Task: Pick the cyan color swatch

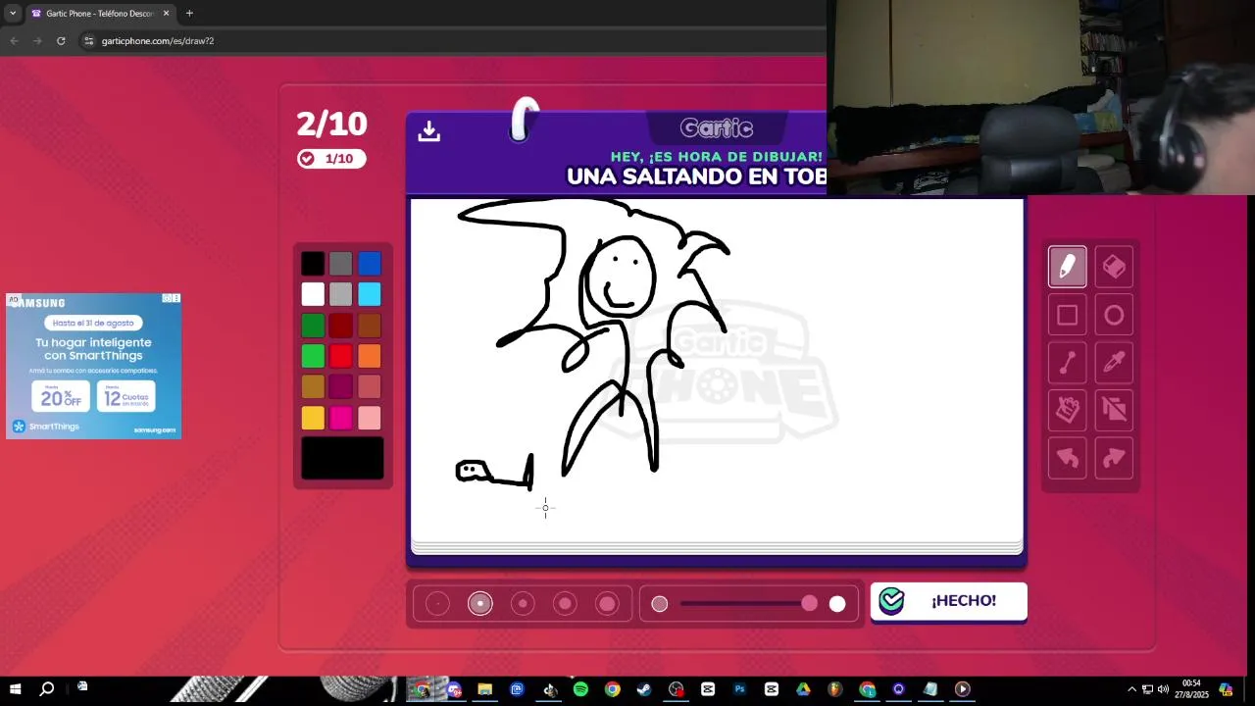Action: pyautogui.click(x=369, y=294)
